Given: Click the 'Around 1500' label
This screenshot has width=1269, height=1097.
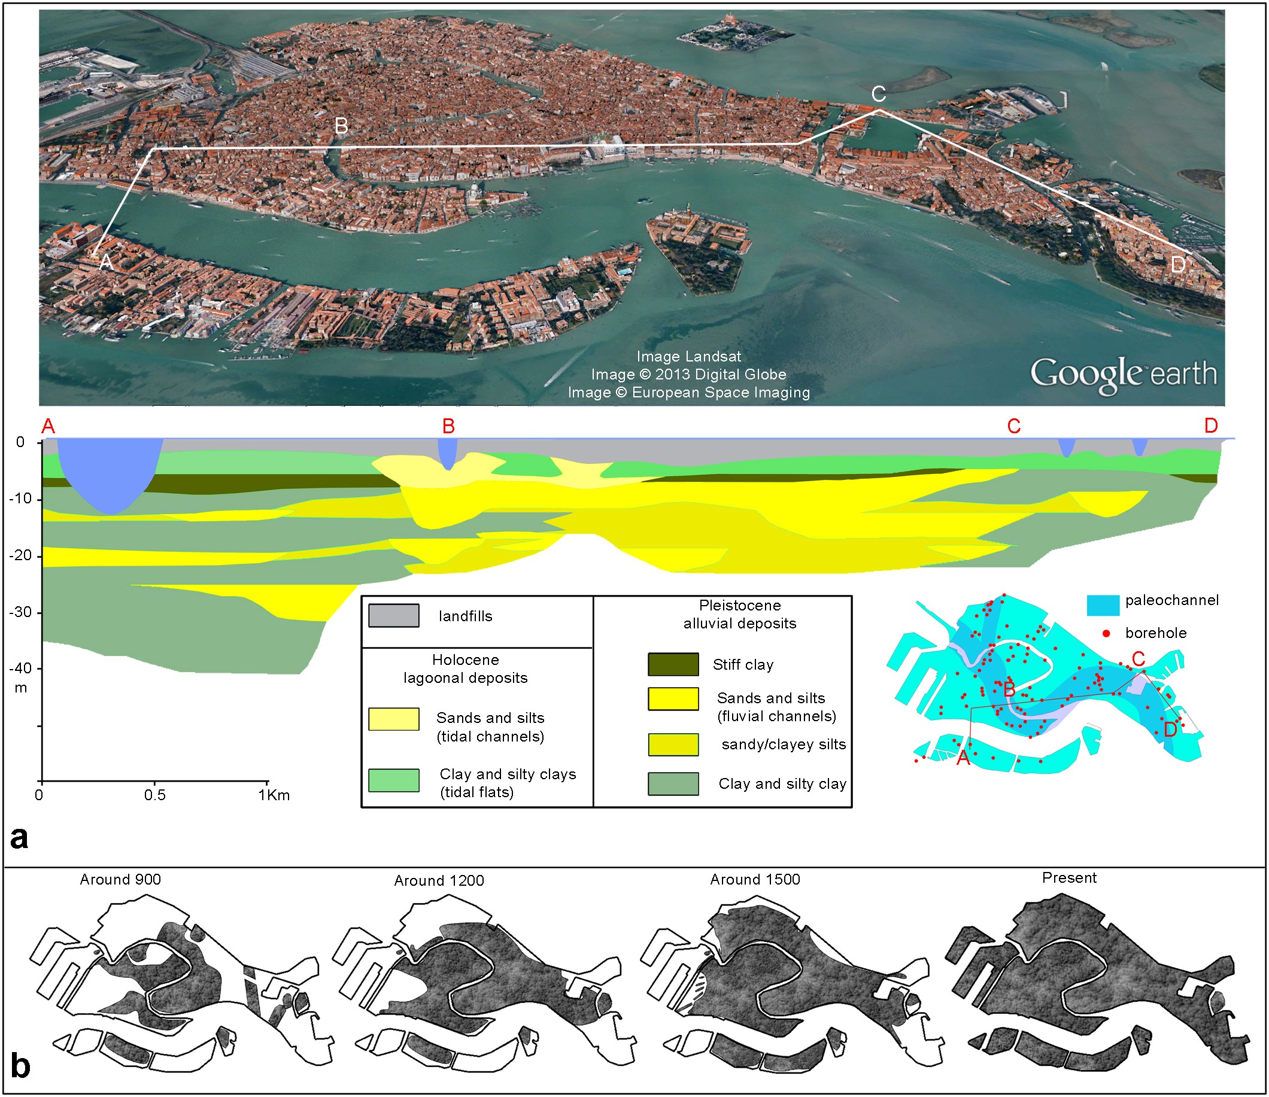Looking at the screenshot, I should (755, 880).
